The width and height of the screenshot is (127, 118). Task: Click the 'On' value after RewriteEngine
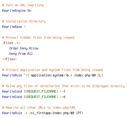[29, 10]
